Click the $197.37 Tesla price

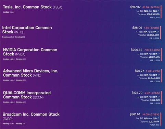point(136,7)
